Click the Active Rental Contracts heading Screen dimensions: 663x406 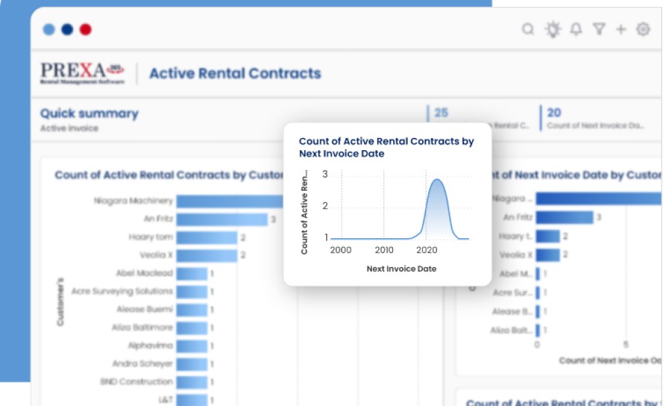[x=235, y=73]
